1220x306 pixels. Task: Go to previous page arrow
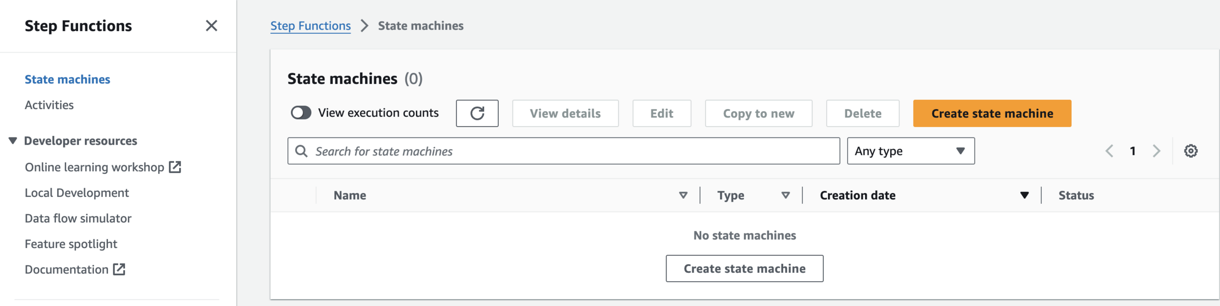pyautogui.click(x=1109, y=151)
